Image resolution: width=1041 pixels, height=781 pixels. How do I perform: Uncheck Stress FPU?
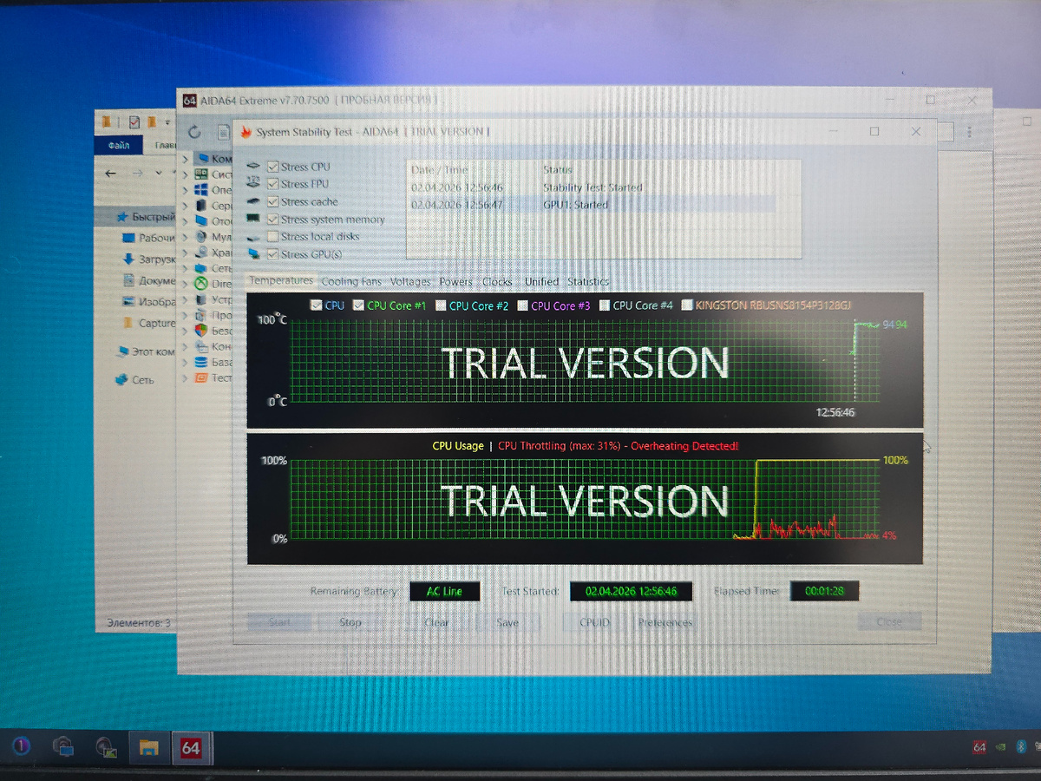click(x=273, y=184)
